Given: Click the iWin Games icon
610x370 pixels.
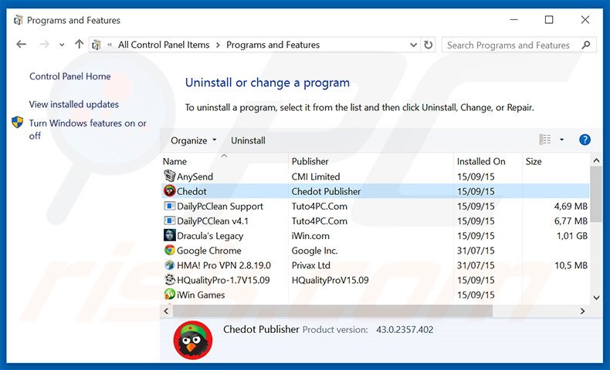Looking at the screenshot, I should [169, 294].
